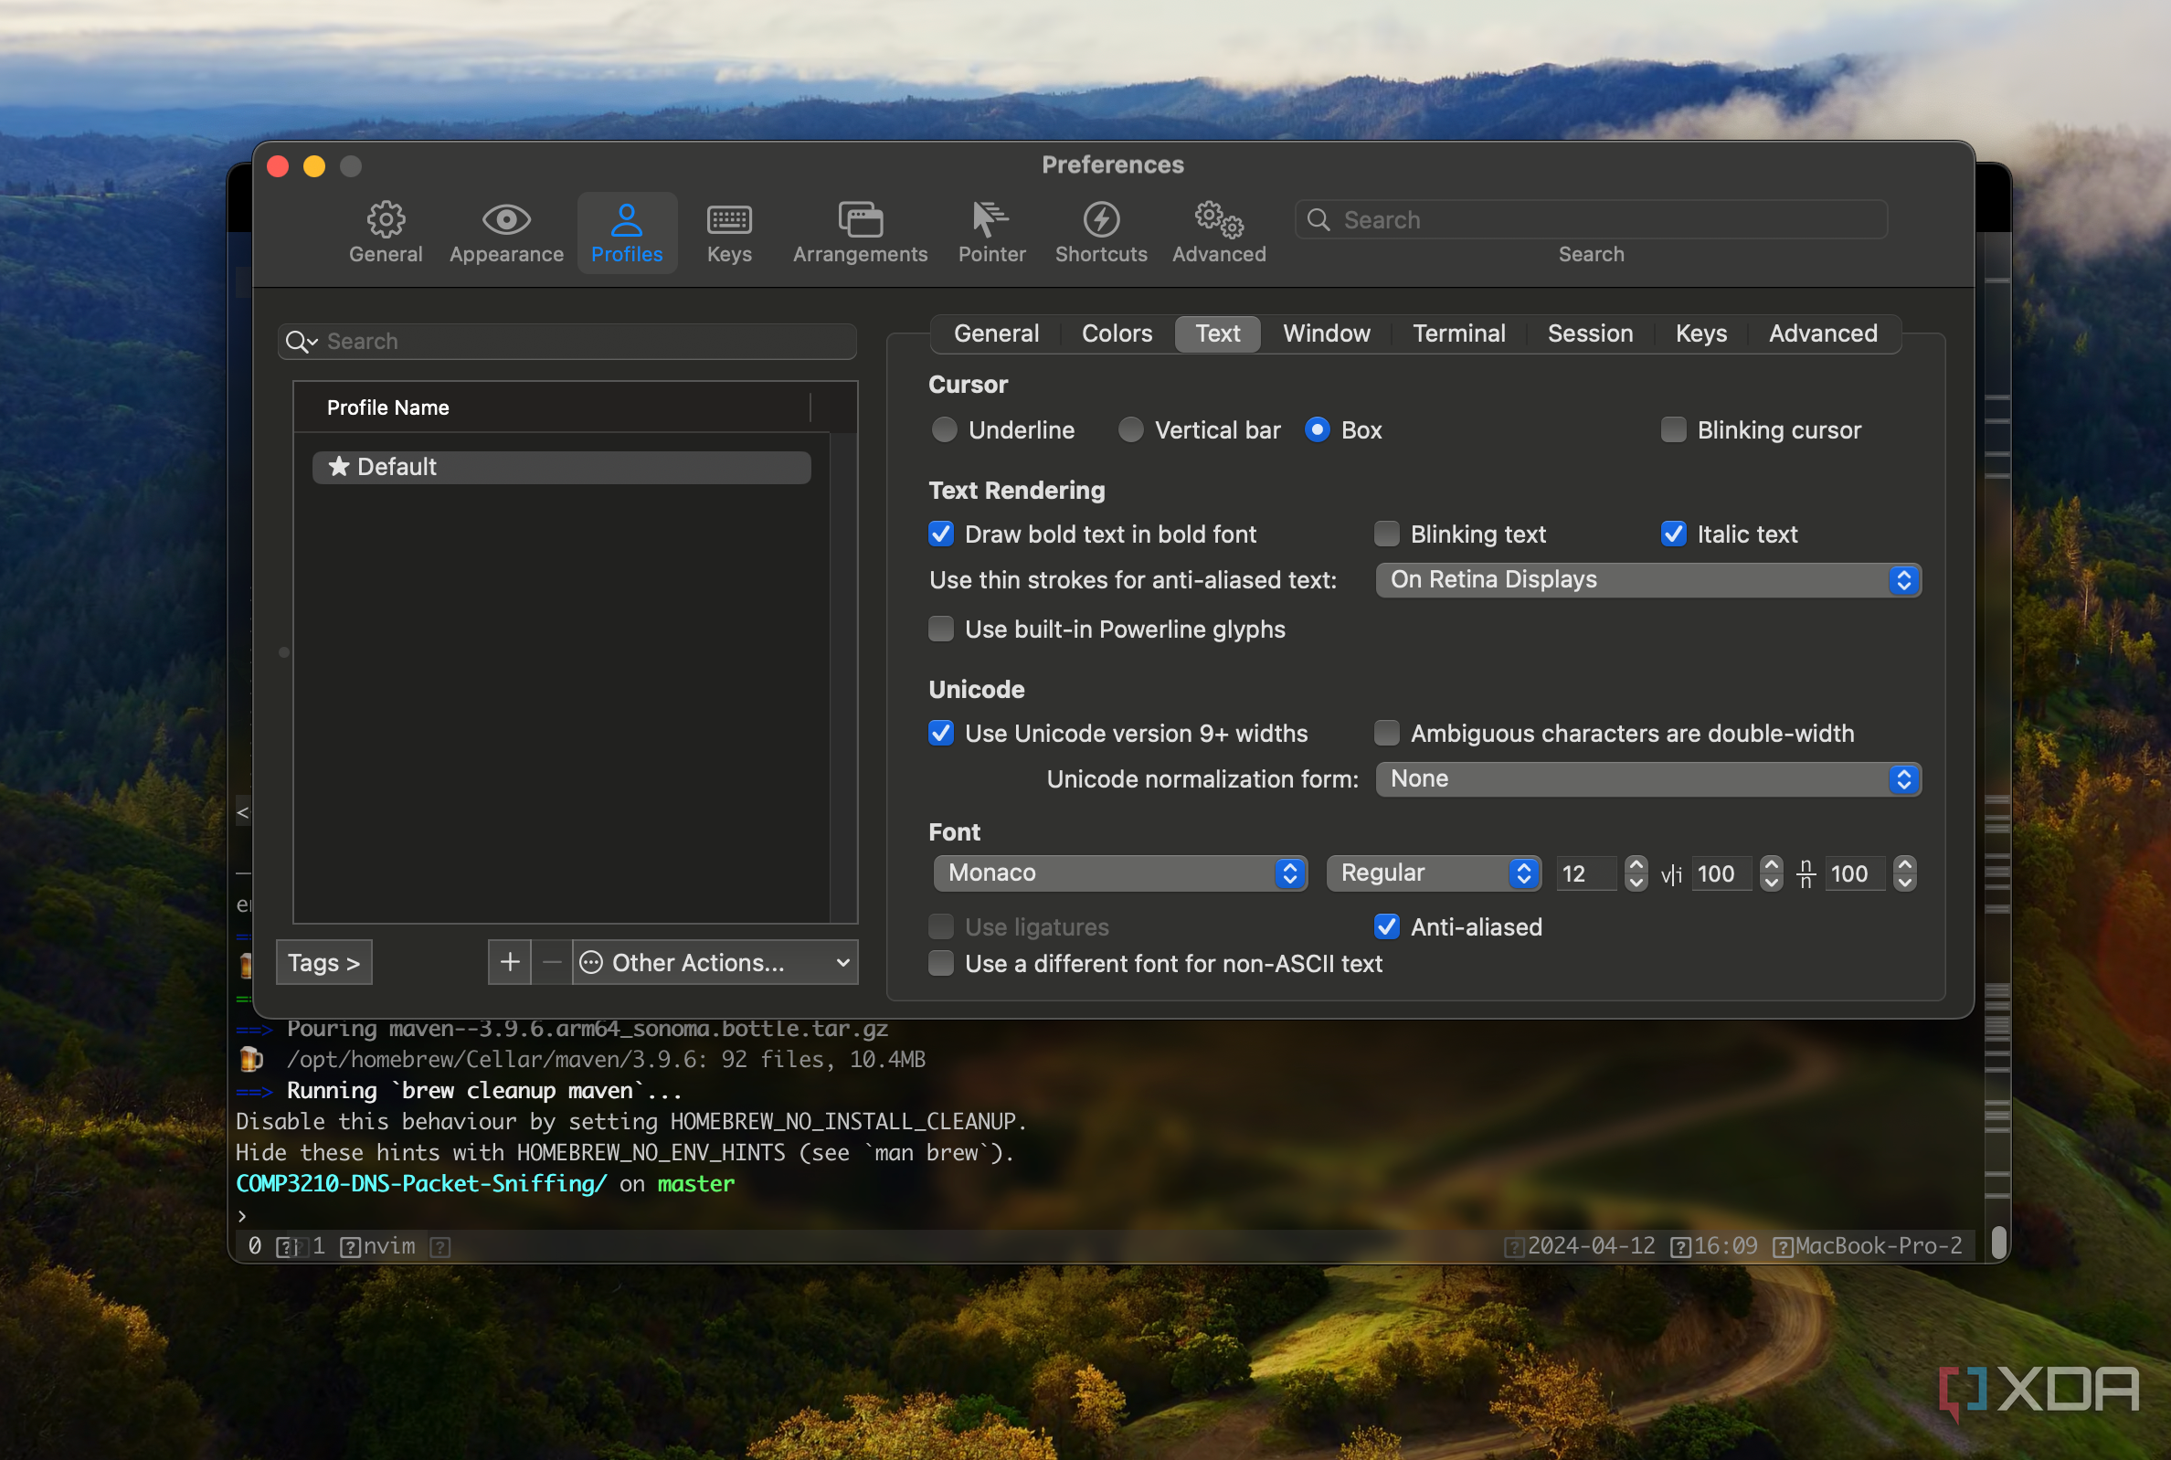
Task: Switch to Terminal tab
Action: point(1459,333)
